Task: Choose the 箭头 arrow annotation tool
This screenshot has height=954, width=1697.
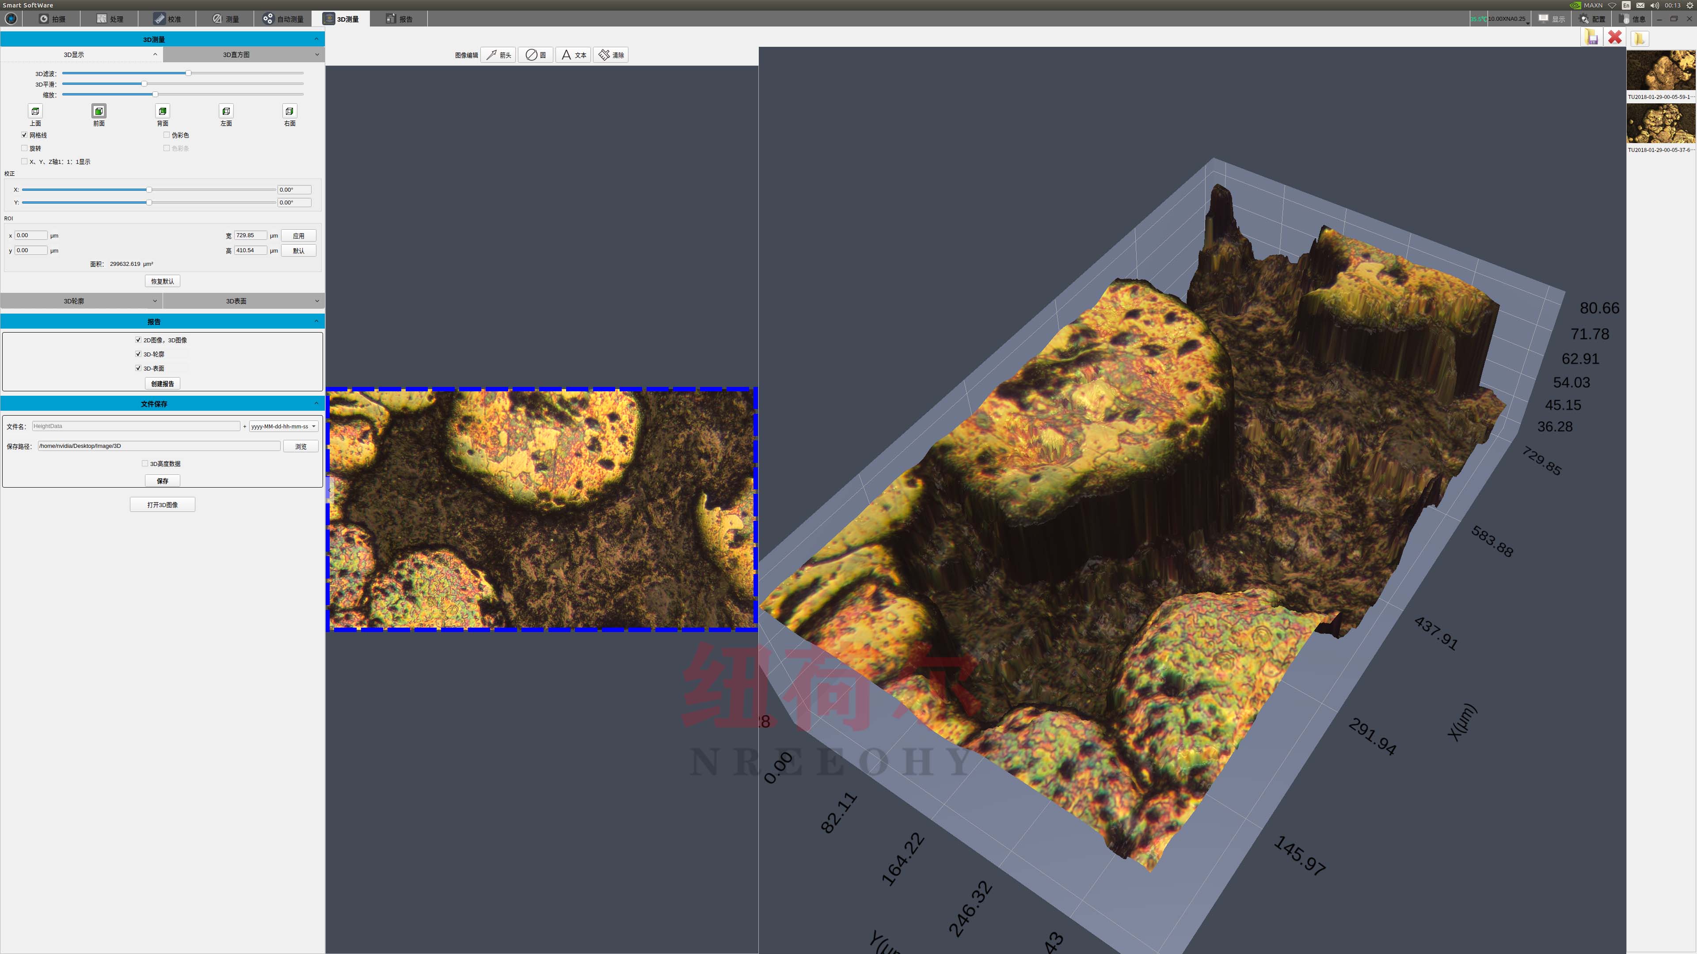Action: 498,55
